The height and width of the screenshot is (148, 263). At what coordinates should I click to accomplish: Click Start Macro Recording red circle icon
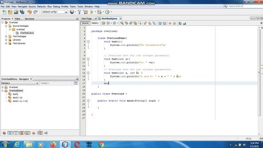point(170,23)
